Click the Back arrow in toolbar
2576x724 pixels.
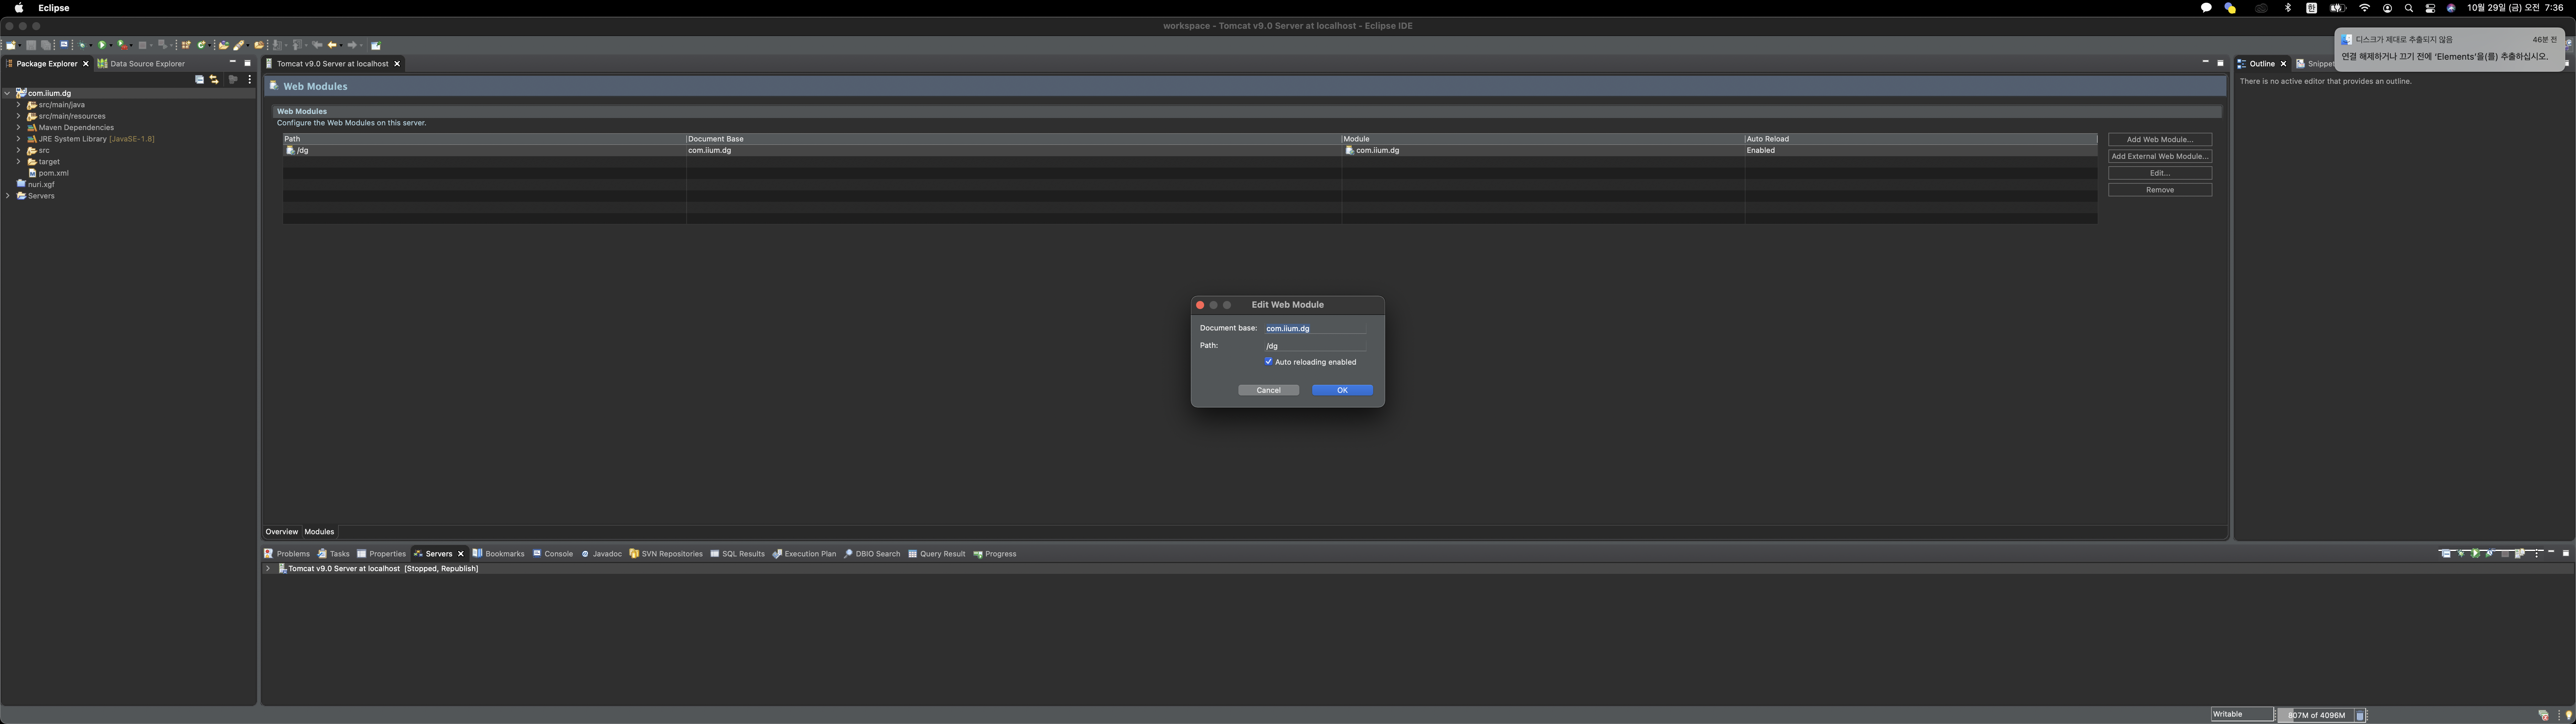click(332, 45)
